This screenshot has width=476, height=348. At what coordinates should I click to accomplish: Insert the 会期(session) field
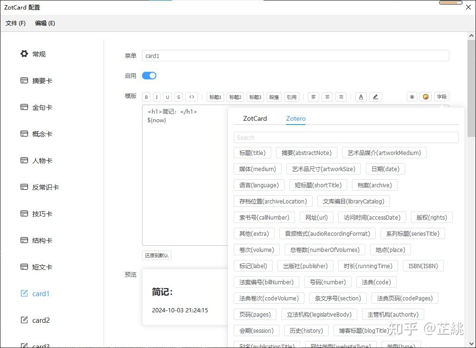click(x=257, y=331)
